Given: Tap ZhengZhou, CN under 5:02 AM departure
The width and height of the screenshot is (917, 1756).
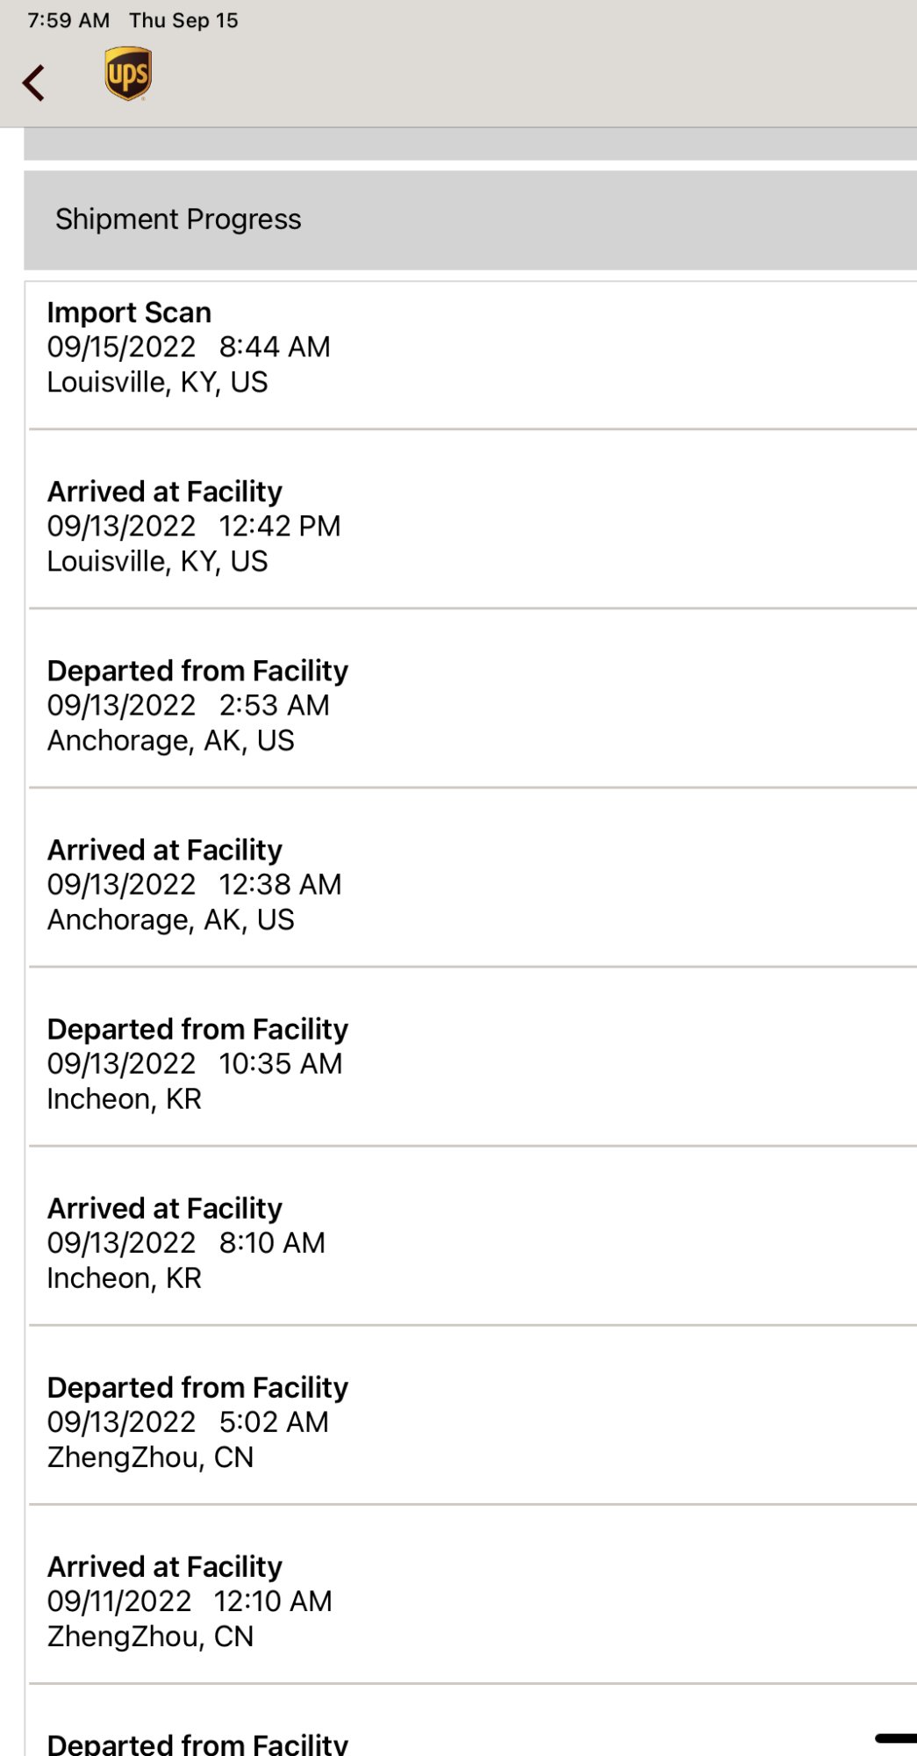Looking at the screenshot, I should [x=150, y=1457].
